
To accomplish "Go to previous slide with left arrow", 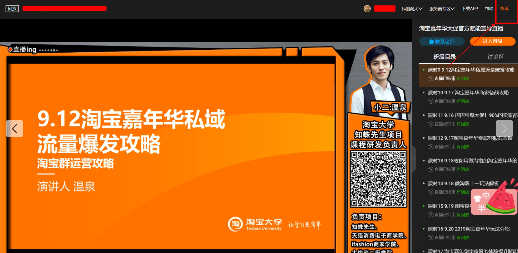I will click(x=15, y=129).
